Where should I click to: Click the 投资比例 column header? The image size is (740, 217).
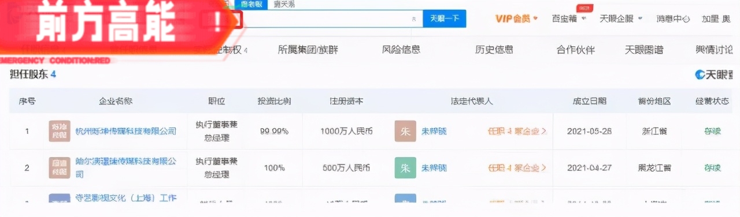pos(274,101)
